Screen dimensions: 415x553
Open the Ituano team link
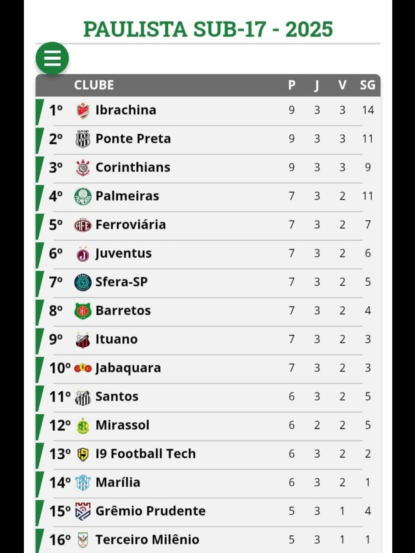pos(116,339)
